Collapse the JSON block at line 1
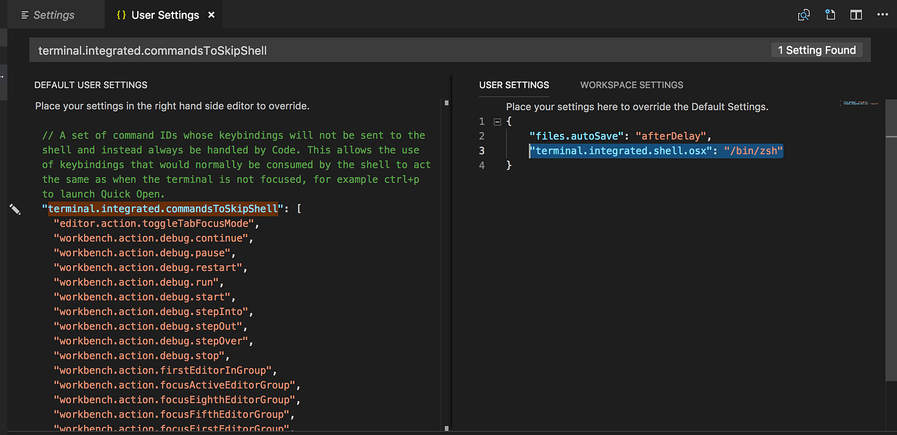897x435 pixels. [x=497, y=120]
